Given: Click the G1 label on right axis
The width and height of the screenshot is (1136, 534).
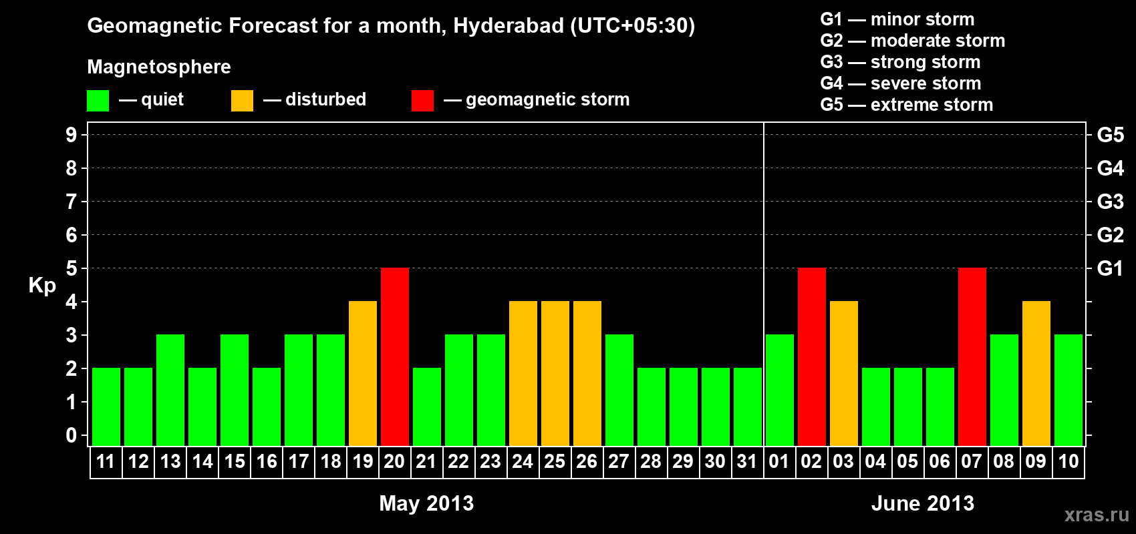Looking at the screenshot, I should point(1110,268).
